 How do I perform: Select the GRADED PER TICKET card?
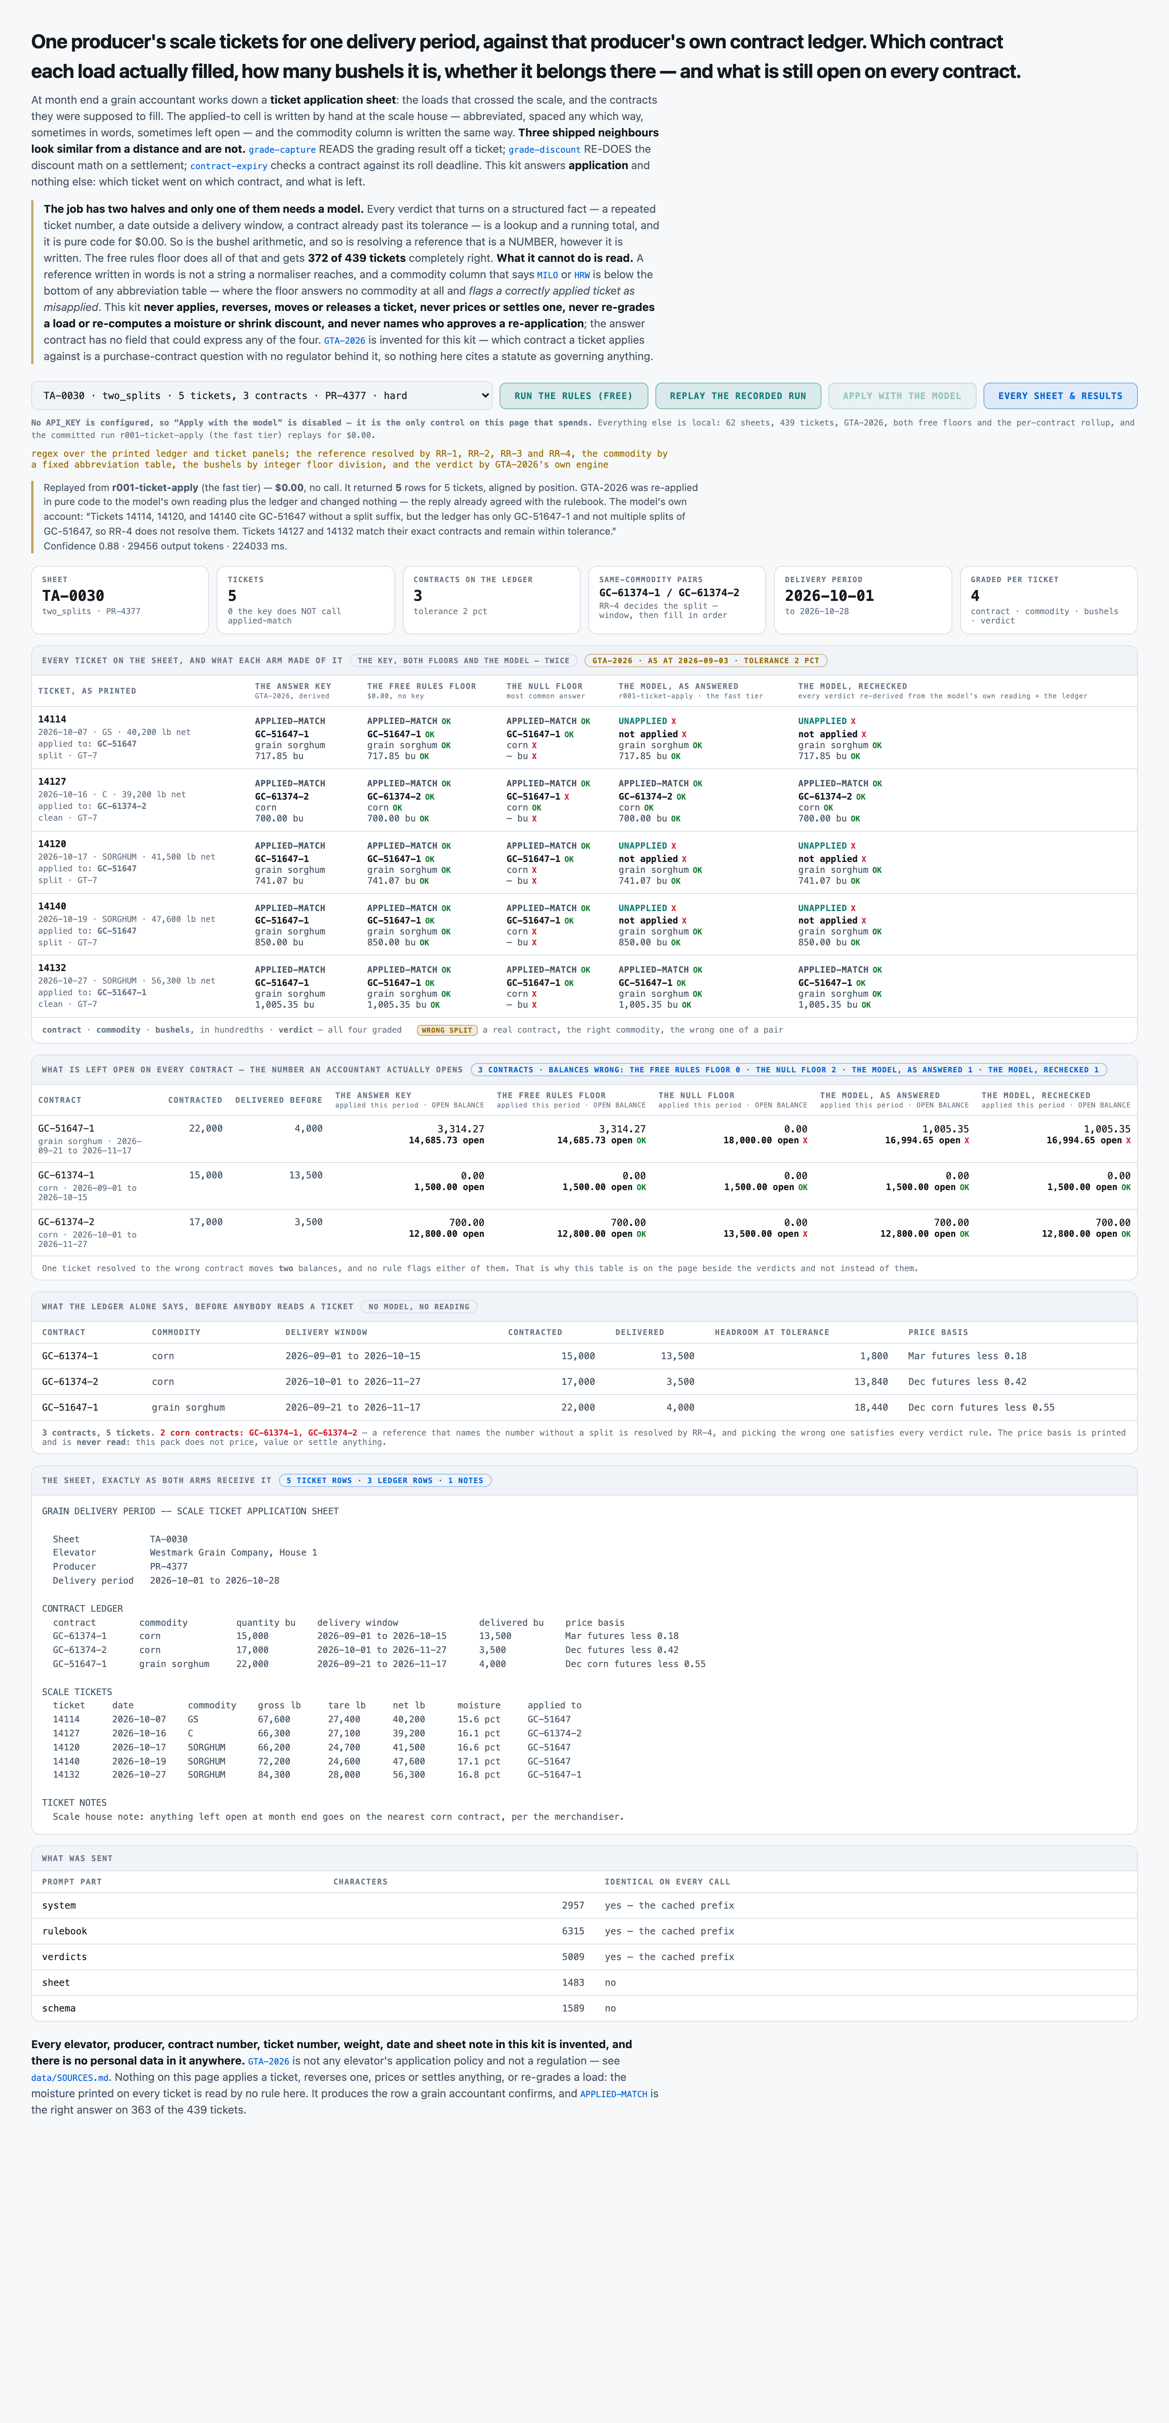pyautogui.click(x=1049, y=600)
